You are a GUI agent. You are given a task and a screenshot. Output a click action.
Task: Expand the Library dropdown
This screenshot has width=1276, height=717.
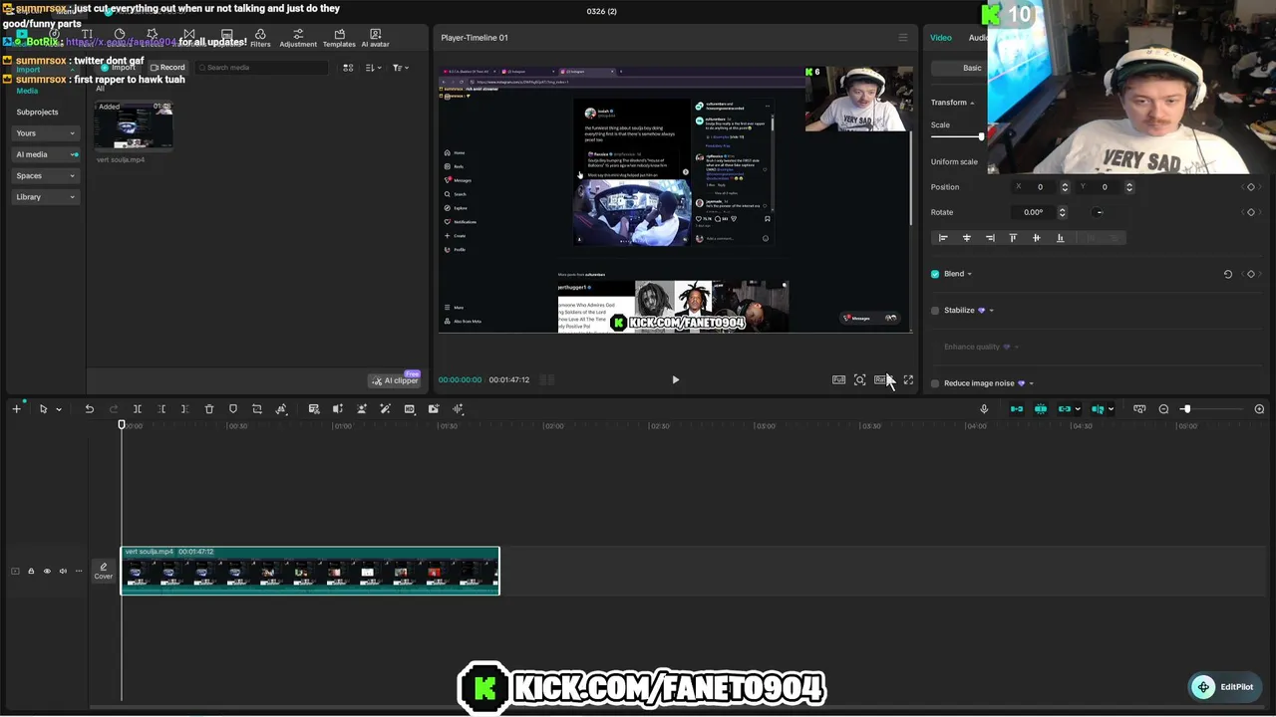tap(46, 197)
